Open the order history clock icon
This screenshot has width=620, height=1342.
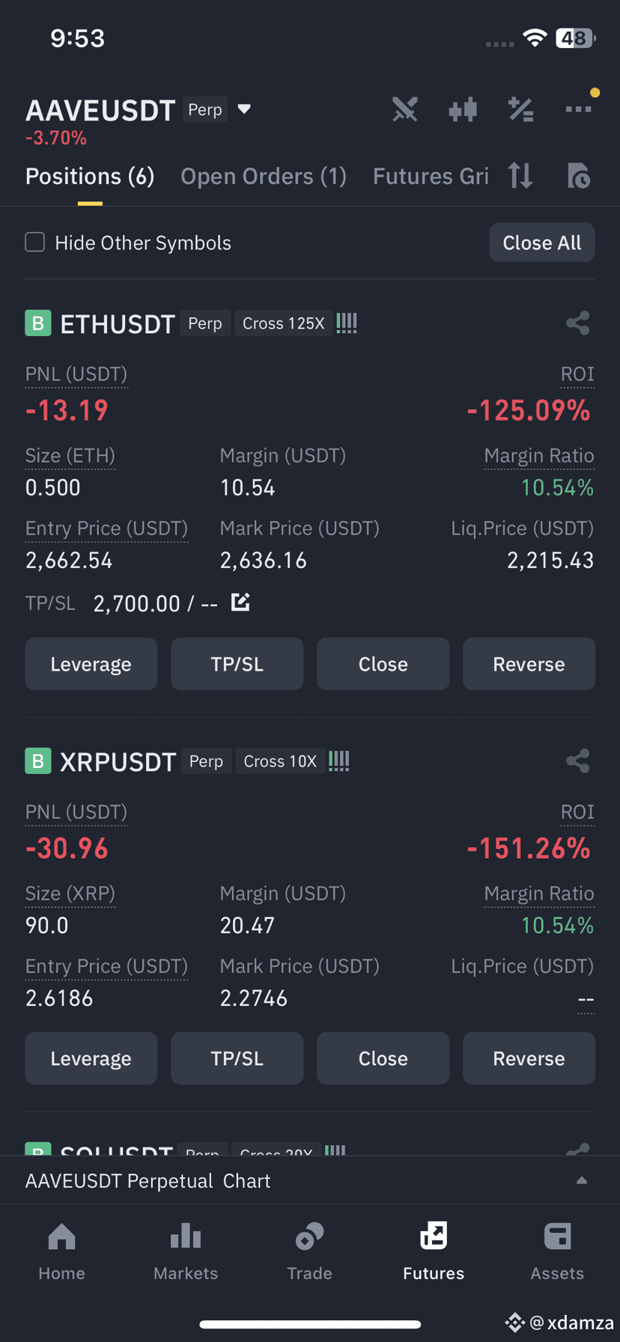click(x=578, y=176)
